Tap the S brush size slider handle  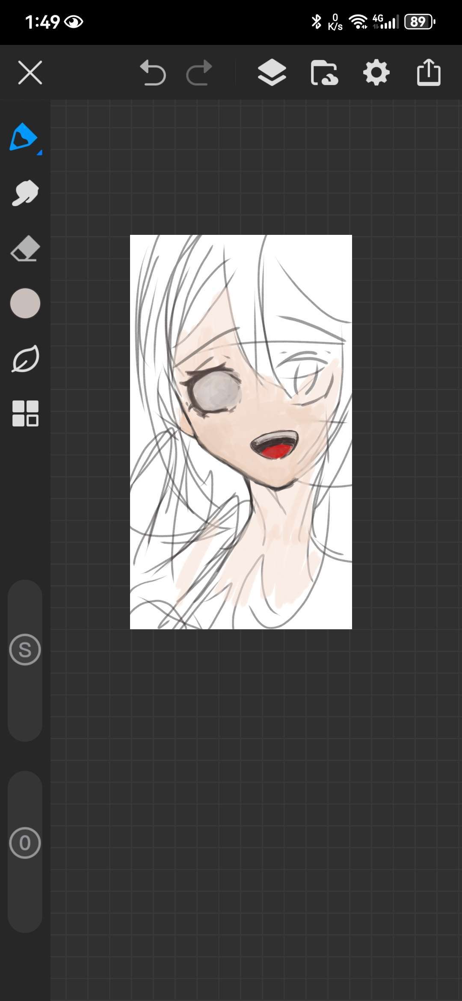click(x=25, y=649)
